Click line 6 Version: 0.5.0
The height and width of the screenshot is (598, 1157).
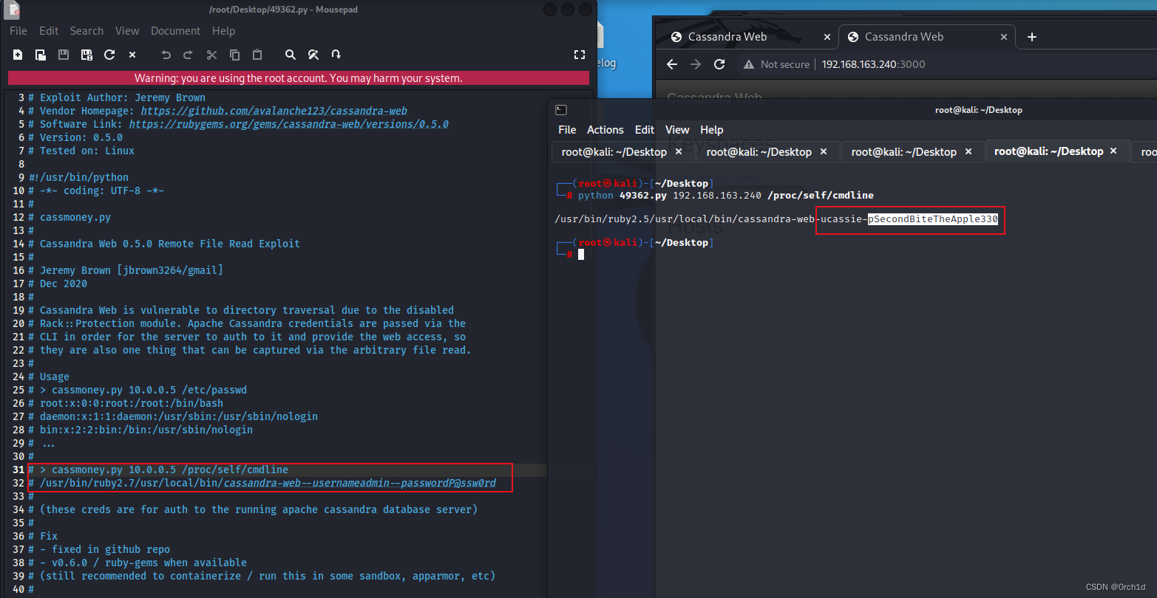point(75,137)
